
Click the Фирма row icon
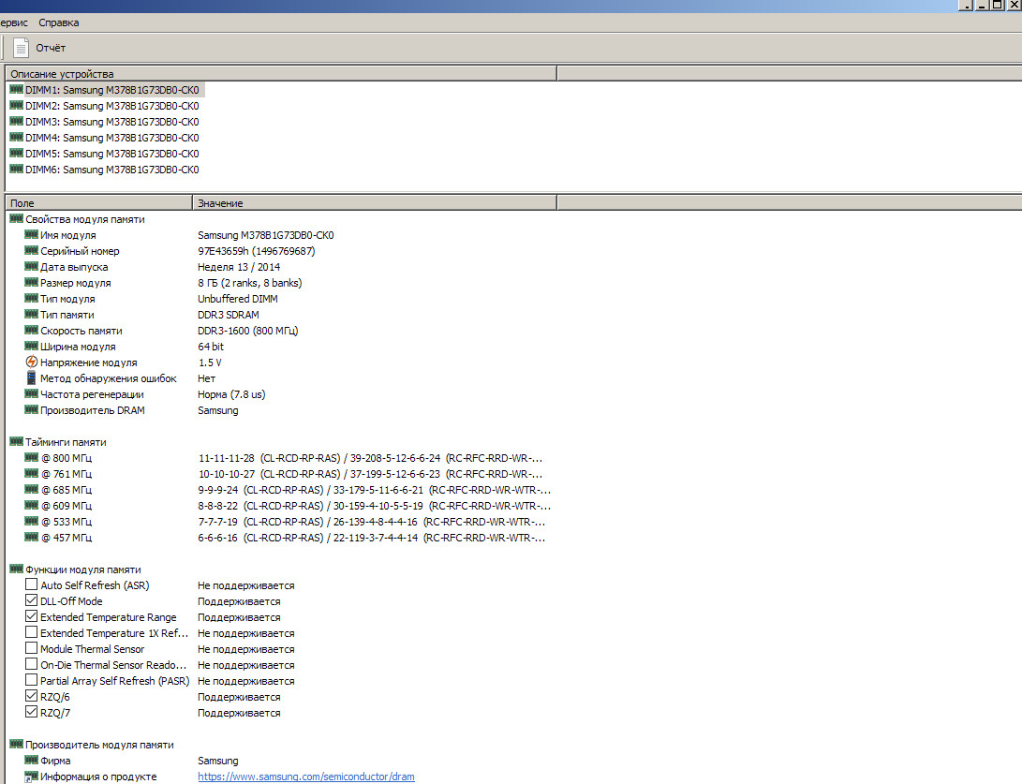point(31,760)
